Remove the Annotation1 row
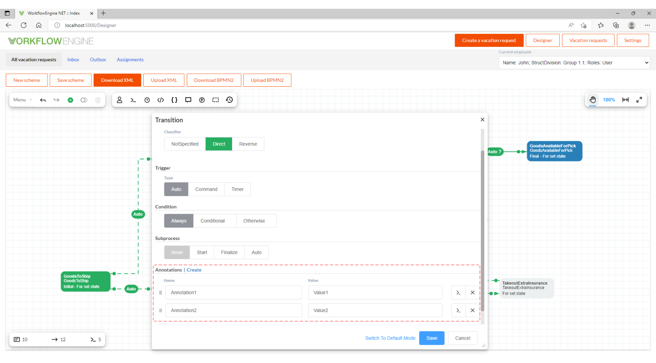This screenshot has width=656, height=363. [x=472, y=293]
